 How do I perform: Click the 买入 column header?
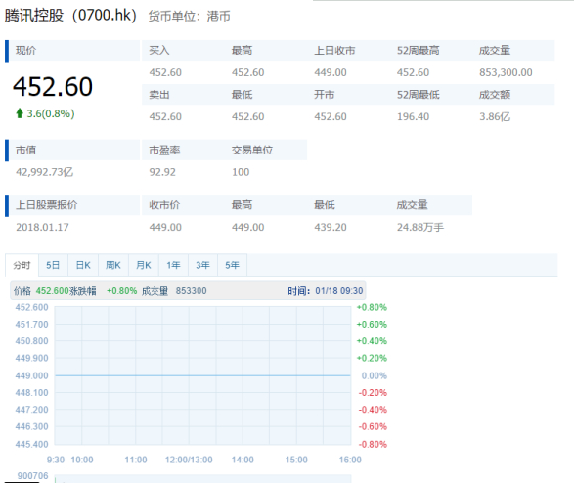[x=159, y=51]
